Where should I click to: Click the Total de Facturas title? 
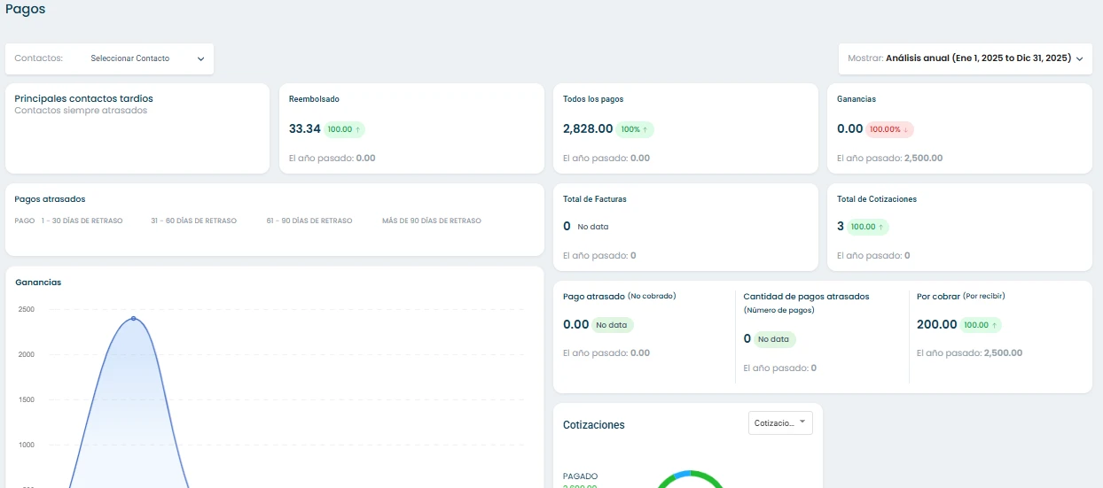(x=595, y=199)
